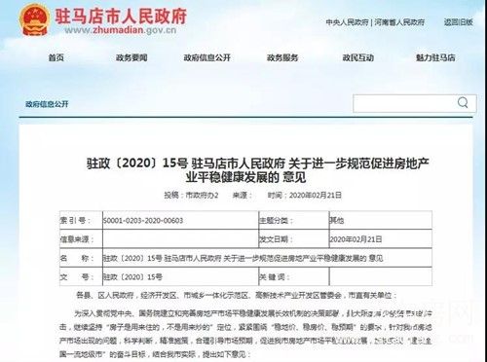
Task: Open the 政民互动 navigation item
Action: click(358, 57)
